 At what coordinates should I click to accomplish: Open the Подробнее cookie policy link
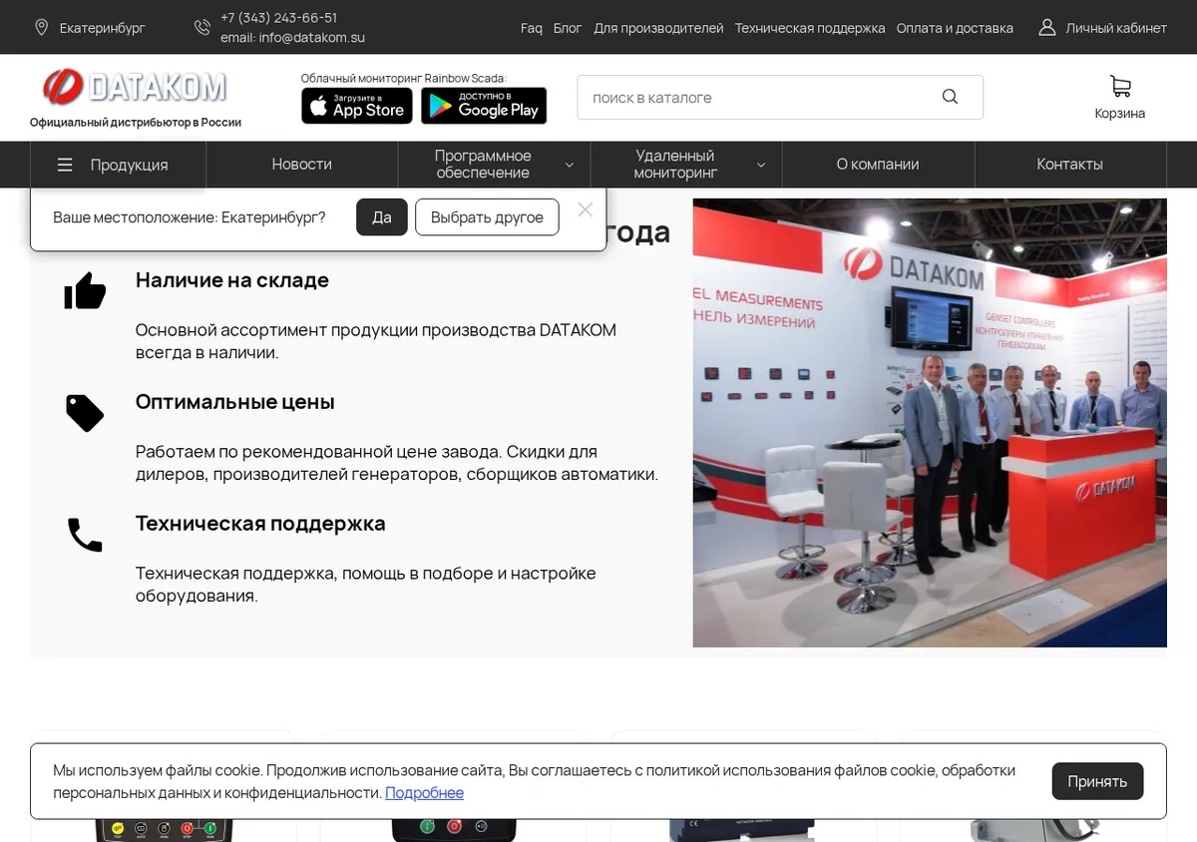(x=424, y=793)
